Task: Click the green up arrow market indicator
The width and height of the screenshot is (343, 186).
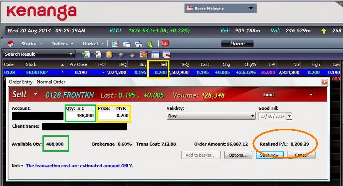Action: pyautogui.click(x=323, y=31)
